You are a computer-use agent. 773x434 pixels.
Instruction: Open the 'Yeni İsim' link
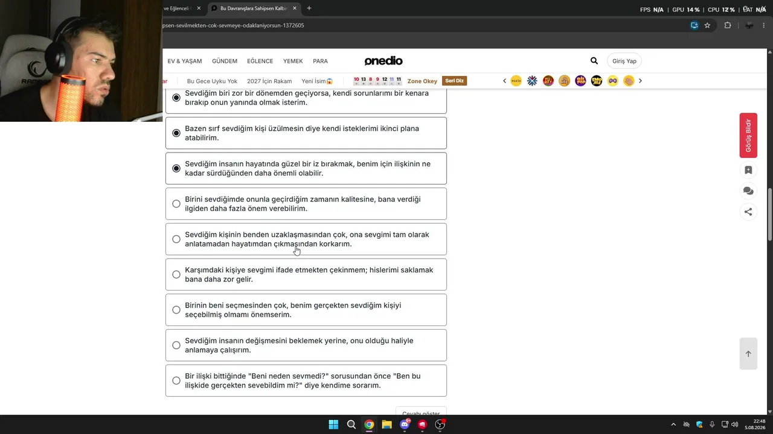point(318,81)
